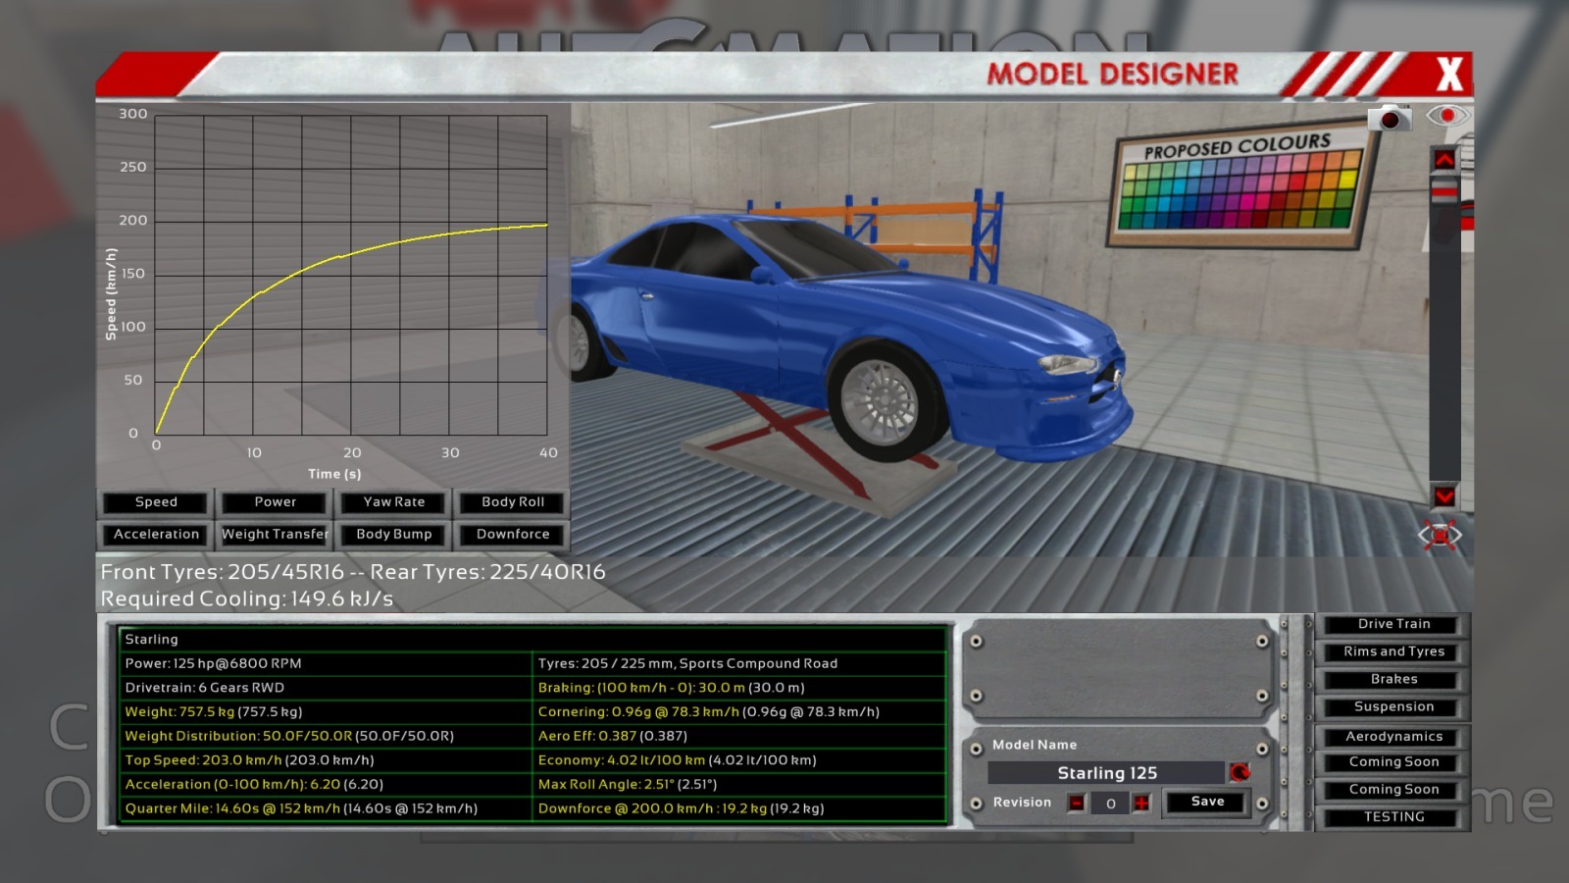This screenshot has width=1569, height=883.
Task: Close the Model Designer with the X
Action: click(1448, 75)
